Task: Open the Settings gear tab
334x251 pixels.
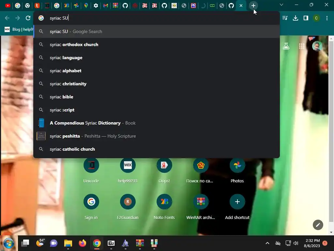Action: 96,6
